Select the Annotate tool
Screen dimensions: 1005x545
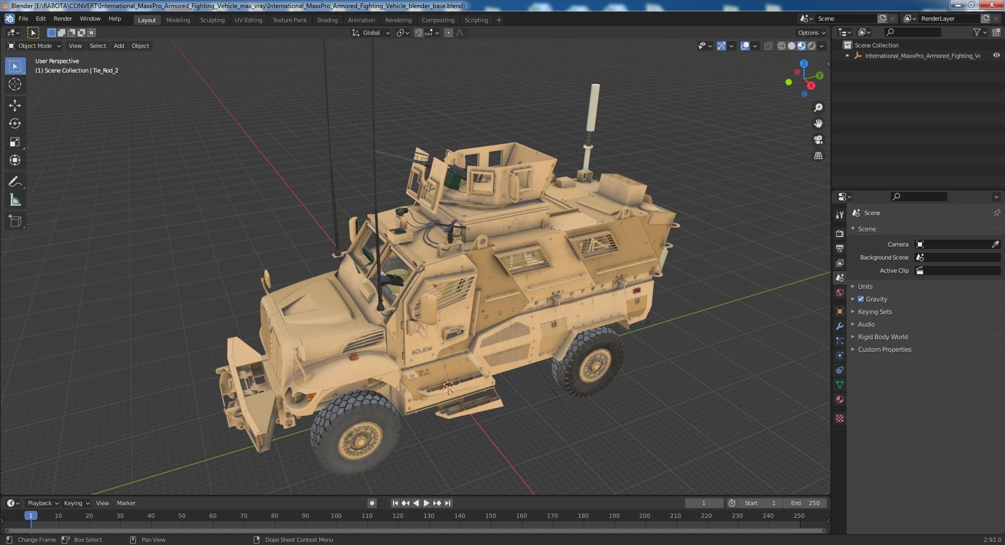pyautogui.click(x=15, y=182)
